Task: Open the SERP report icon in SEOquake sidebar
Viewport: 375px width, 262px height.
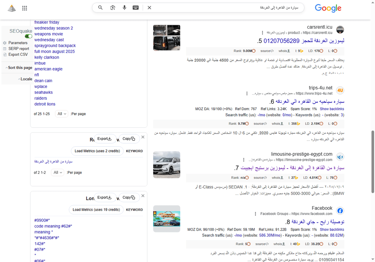Action: 5,49
